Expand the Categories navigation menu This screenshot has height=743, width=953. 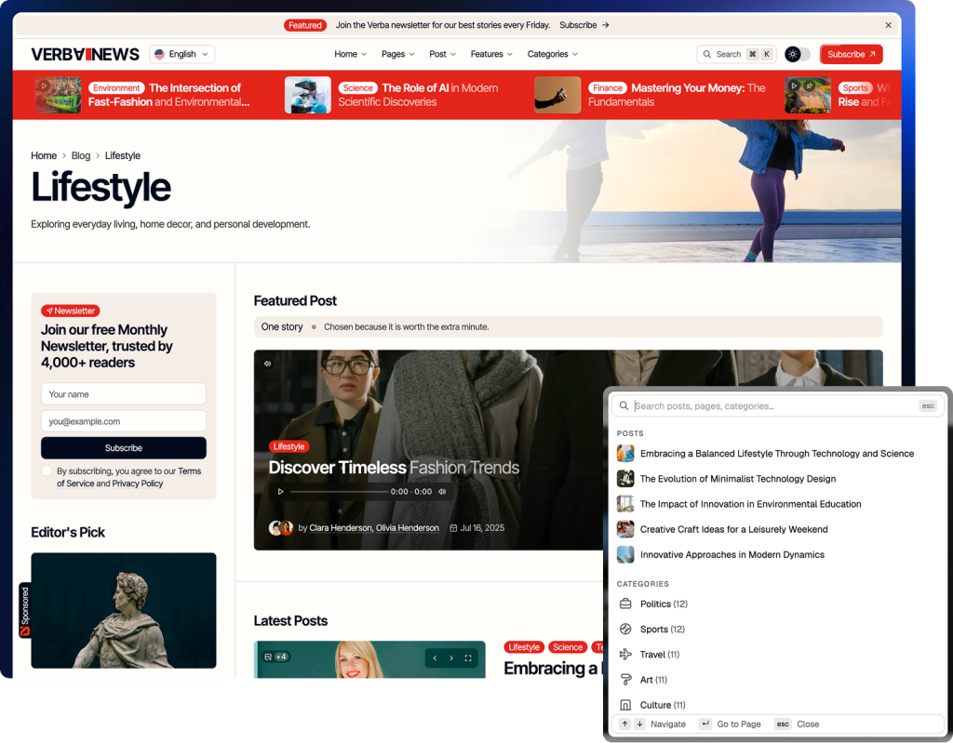pyautogui.click(x=552, y=54)
